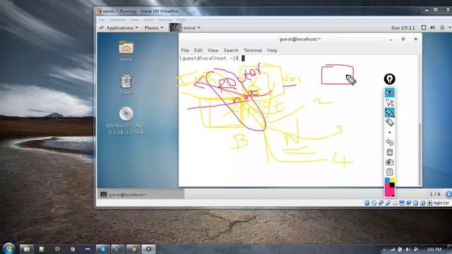Toggle the eye visibility button in drawing toolbar
The width and height of the screenshot is (452, 254).
(389, 92)
